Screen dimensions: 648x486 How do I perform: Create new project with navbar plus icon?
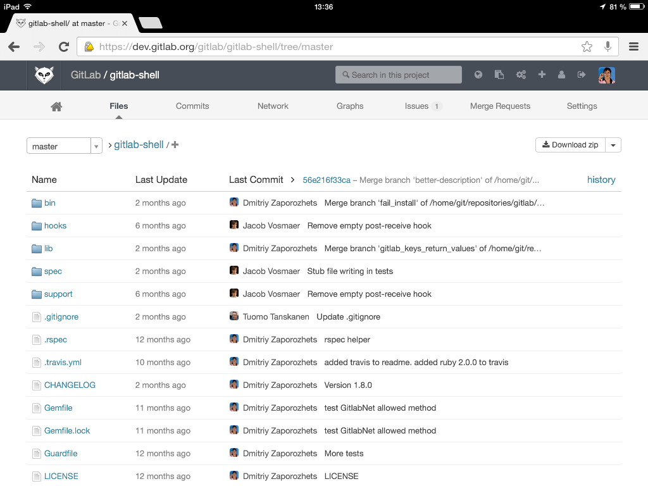tap(542, 75)
